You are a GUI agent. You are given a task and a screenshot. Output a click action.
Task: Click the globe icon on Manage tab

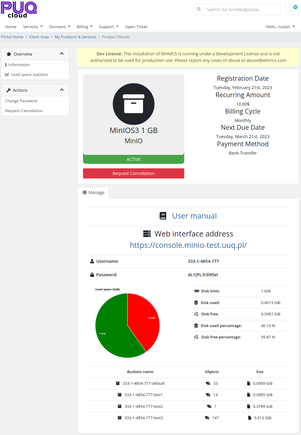coord(85,193)
